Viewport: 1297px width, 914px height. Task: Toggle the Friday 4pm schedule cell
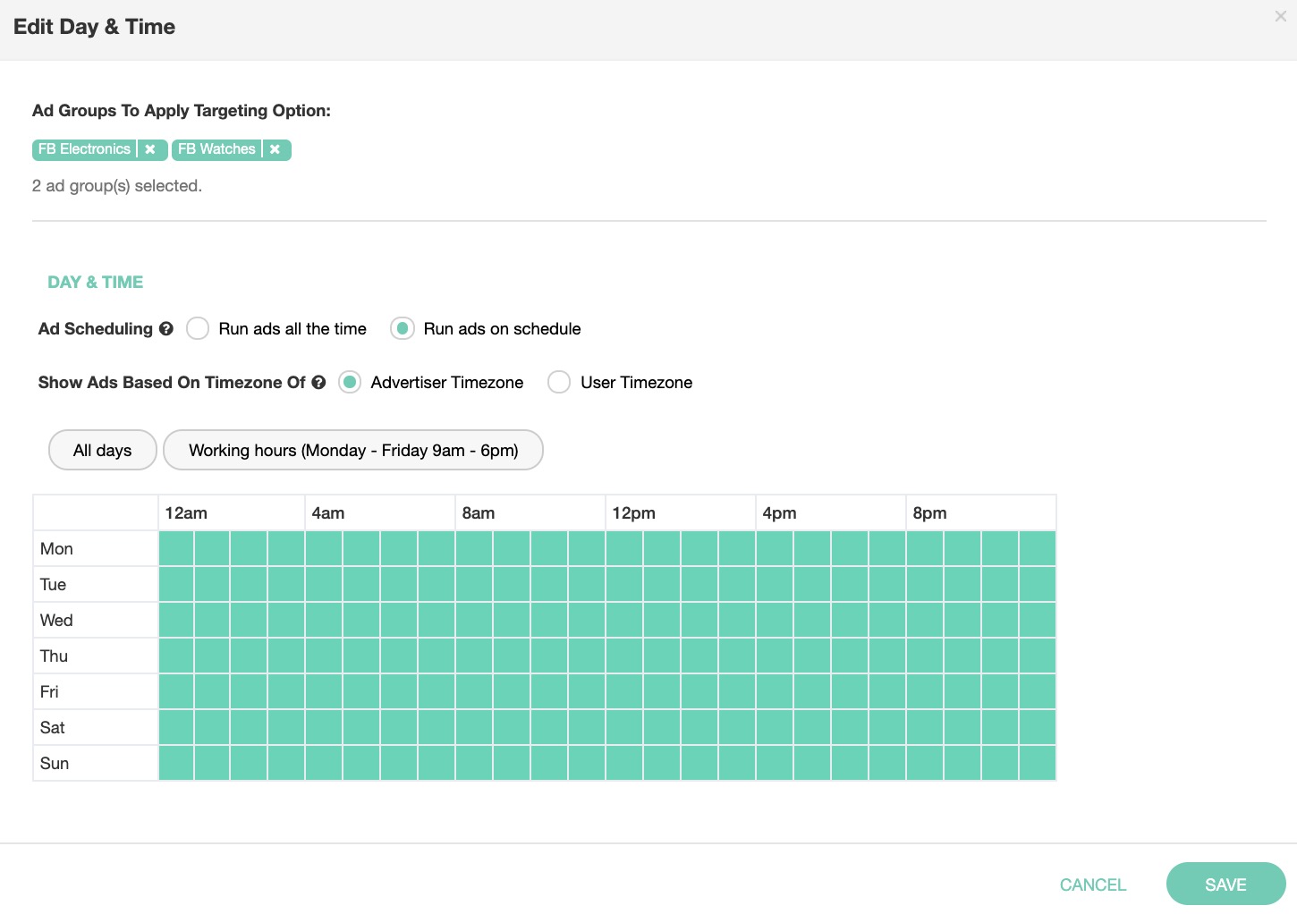point(775,691)
